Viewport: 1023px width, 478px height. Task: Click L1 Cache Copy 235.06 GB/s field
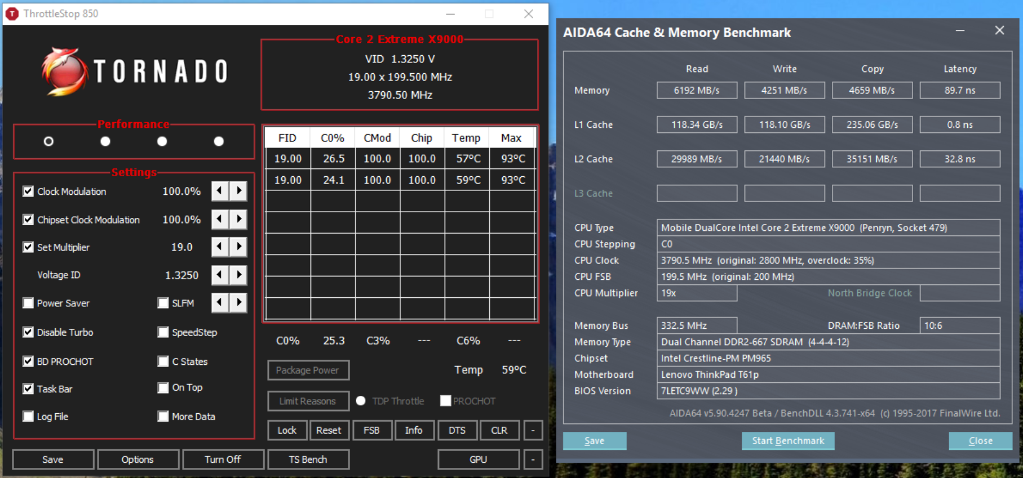(872, 124)
